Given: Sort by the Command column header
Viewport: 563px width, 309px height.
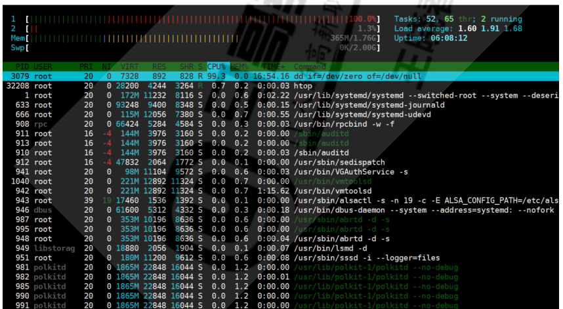Looking at the screenshot, I should [310, 67].
